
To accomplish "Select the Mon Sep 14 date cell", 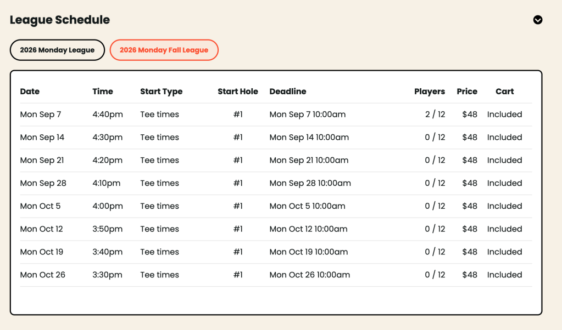I will click(x=42, y=137).
